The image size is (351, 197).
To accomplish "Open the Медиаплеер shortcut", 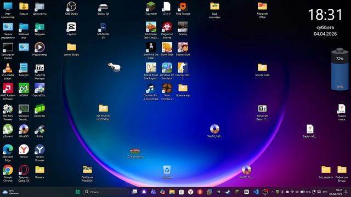I will pos(39,49).
